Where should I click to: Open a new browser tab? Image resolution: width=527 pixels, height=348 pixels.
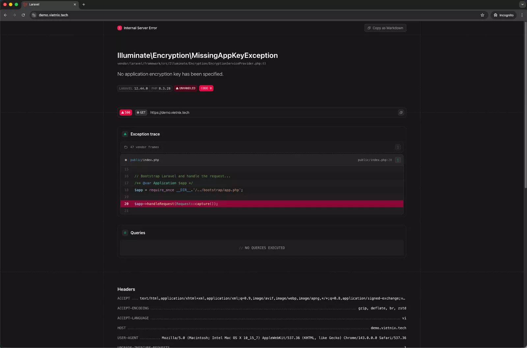click(x=84, y=5)
